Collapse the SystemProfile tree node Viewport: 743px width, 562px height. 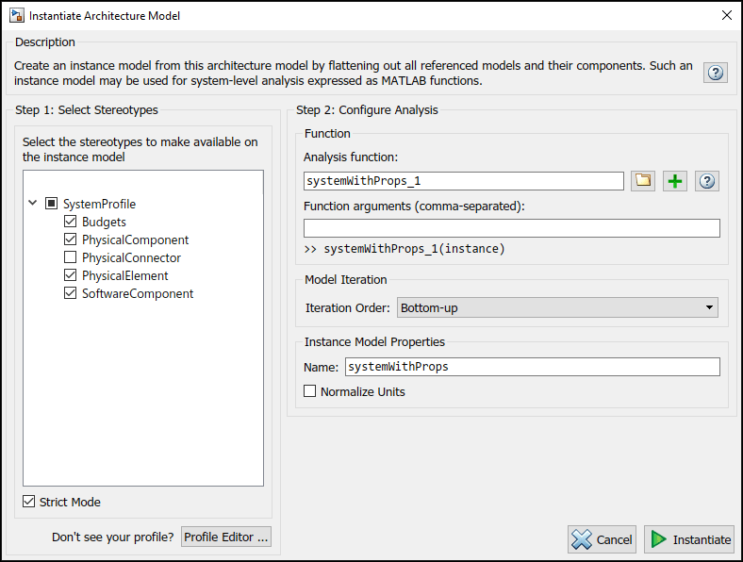coord(33,204)
